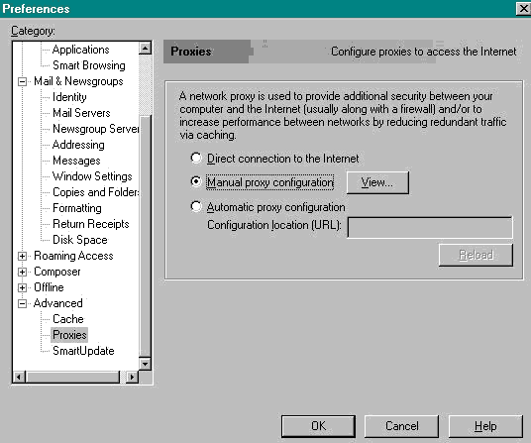Click the category list scroll up arrow
This screenshot has width=531, height=443.
146,49
